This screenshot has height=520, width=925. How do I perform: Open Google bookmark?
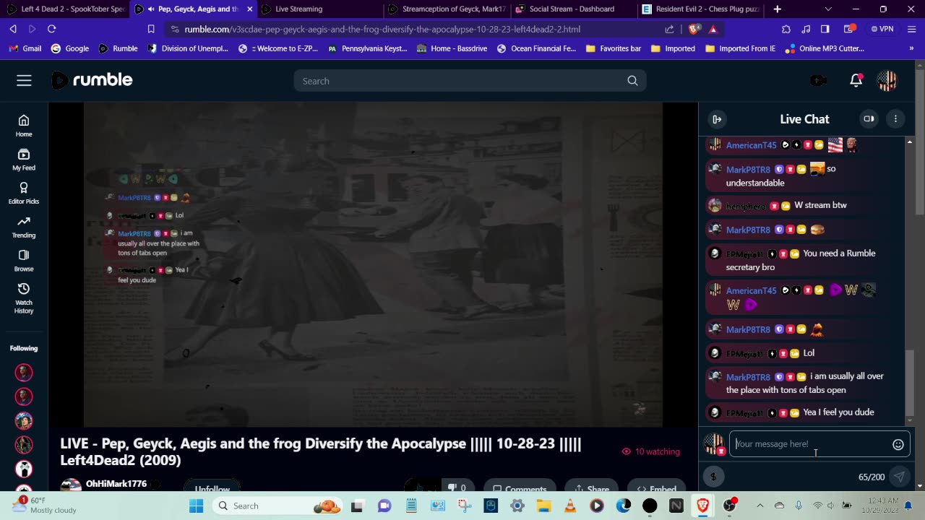click(x=70, y=48)
